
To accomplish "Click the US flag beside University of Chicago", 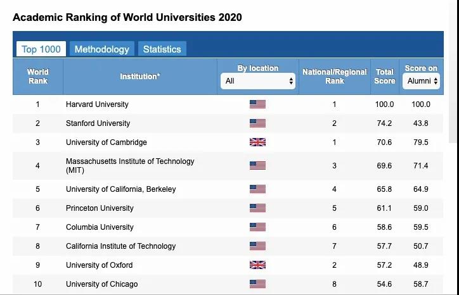I will [257, 284].
